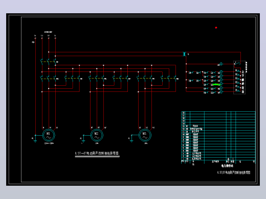Select the M1 motor symbol
The image size is (266, 199).
[x=49, y=135]
